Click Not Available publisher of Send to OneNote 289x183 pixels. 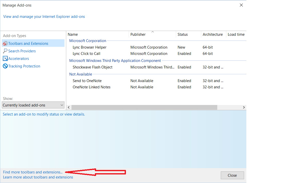142,81
